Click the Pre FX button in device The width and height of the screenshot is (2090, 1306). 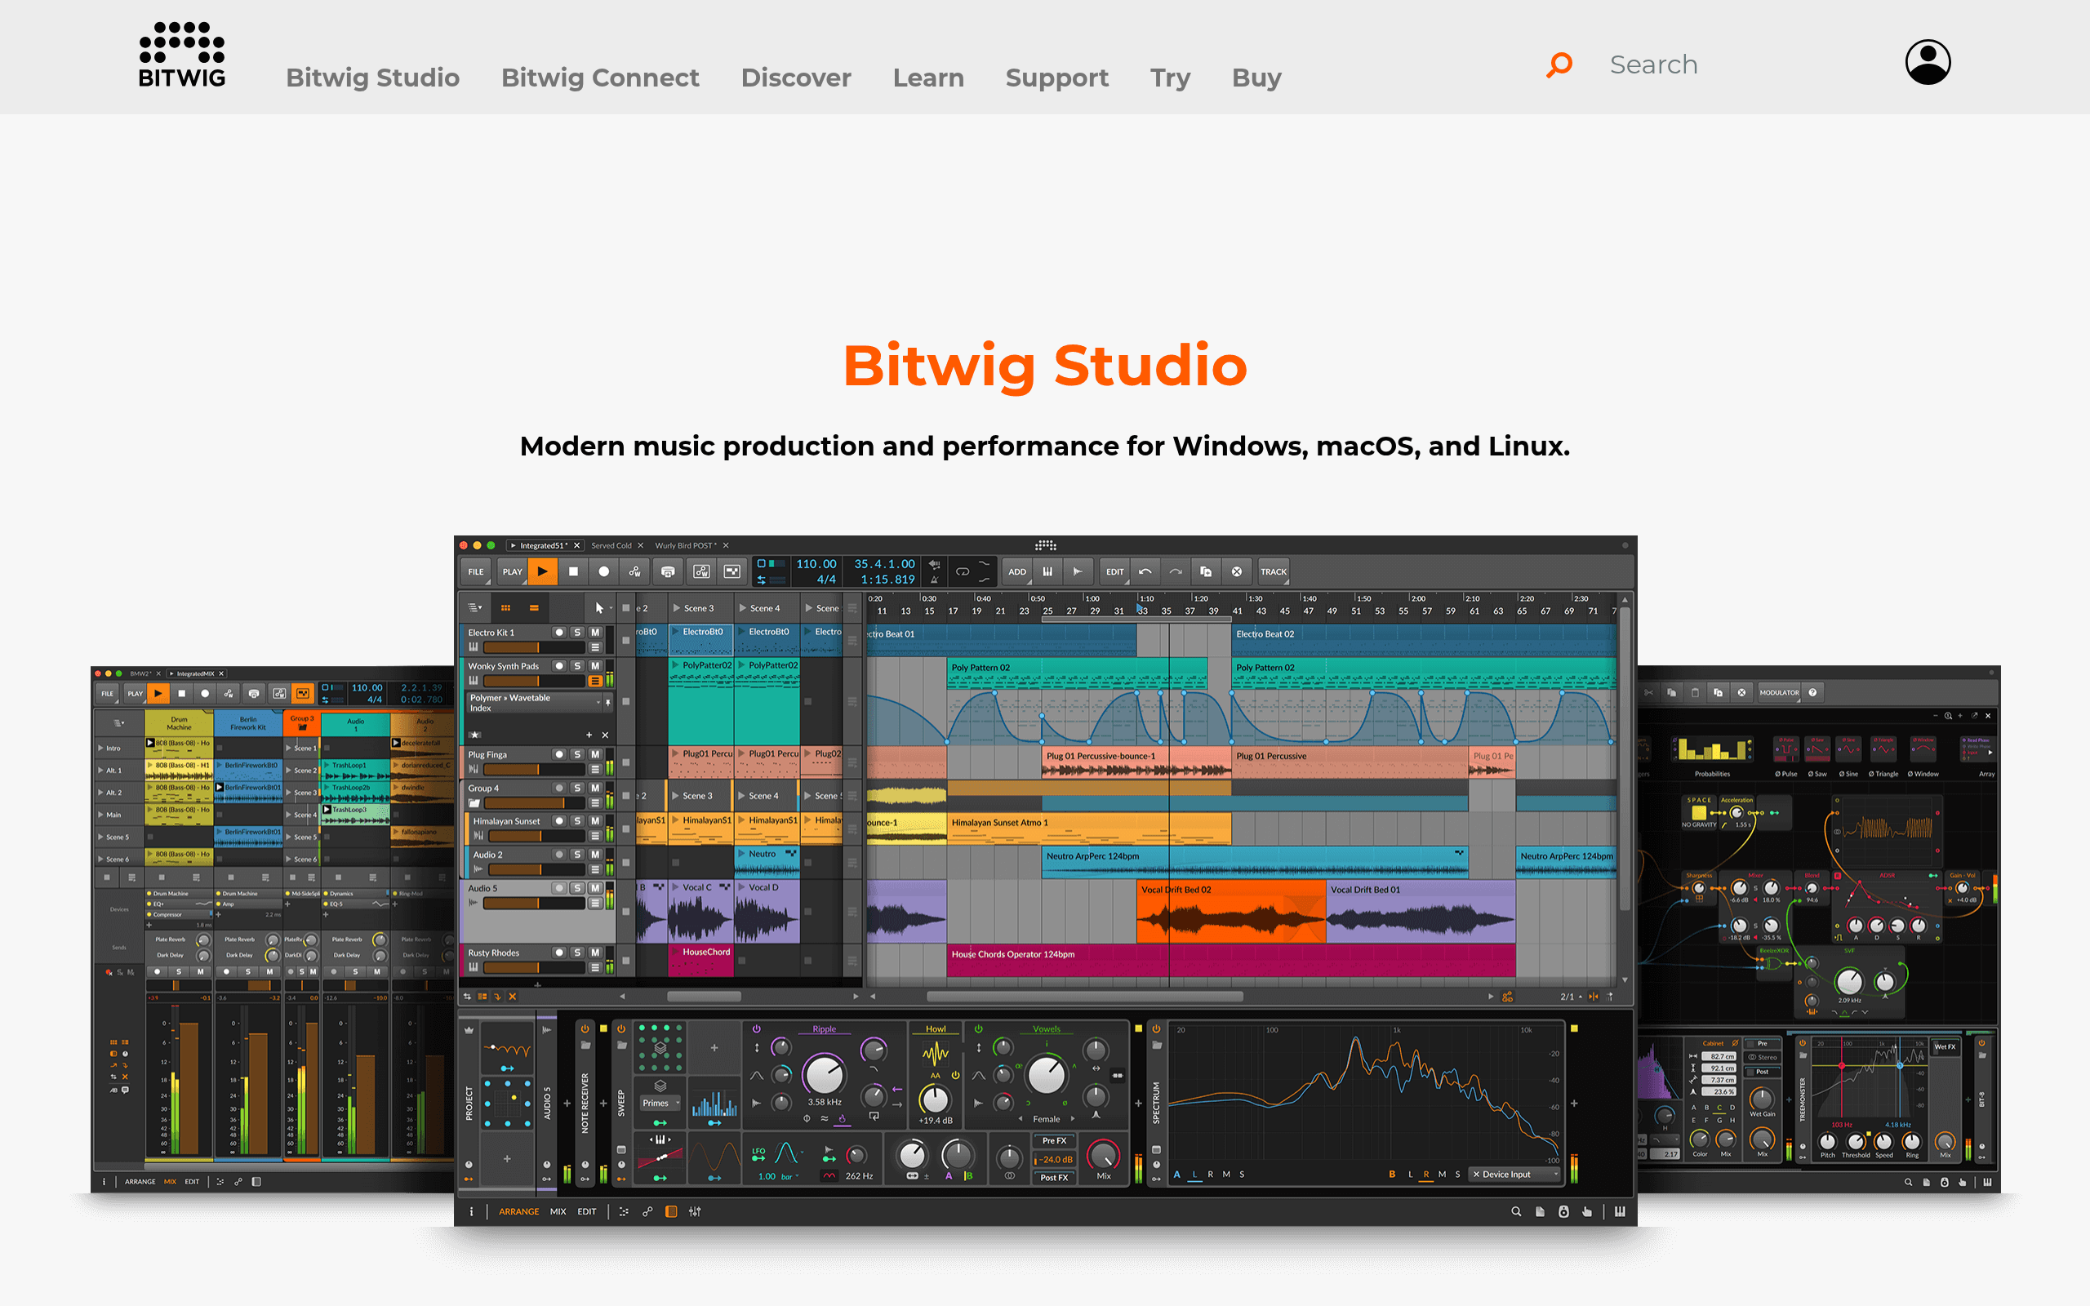[1054, 1140]
